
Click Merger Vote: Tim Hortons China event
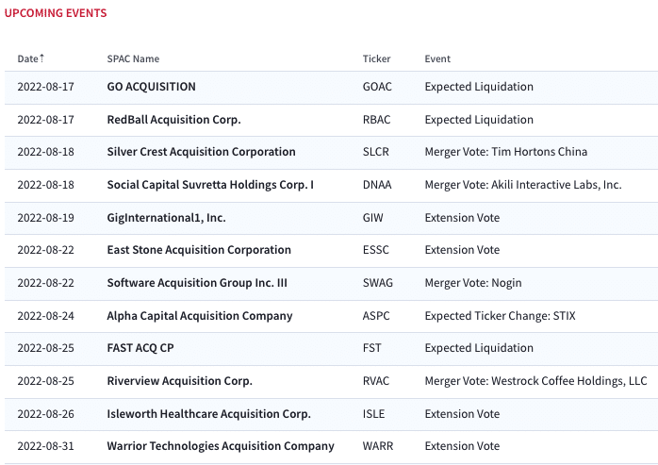coord(505,152)
